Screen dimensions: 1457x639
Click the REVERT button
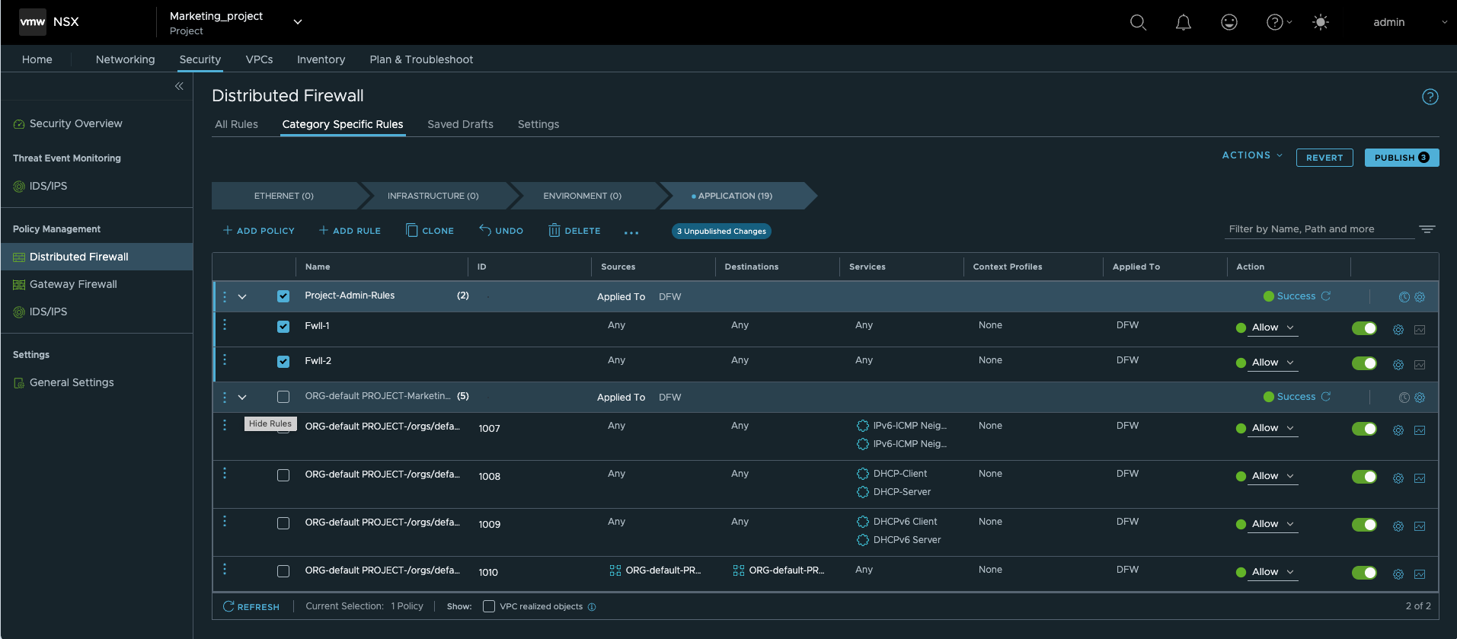click(x=1324, y=158)
